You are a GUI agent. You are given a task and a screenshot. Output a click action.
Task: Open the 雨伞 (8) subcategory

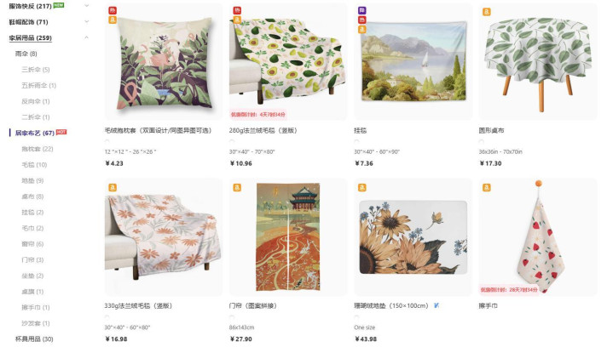pyautogui.click(x=26, y=54)
